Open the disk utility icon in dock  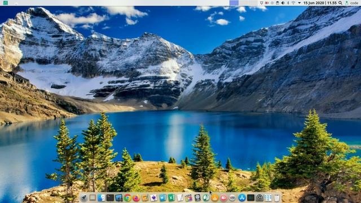(197, 197)
